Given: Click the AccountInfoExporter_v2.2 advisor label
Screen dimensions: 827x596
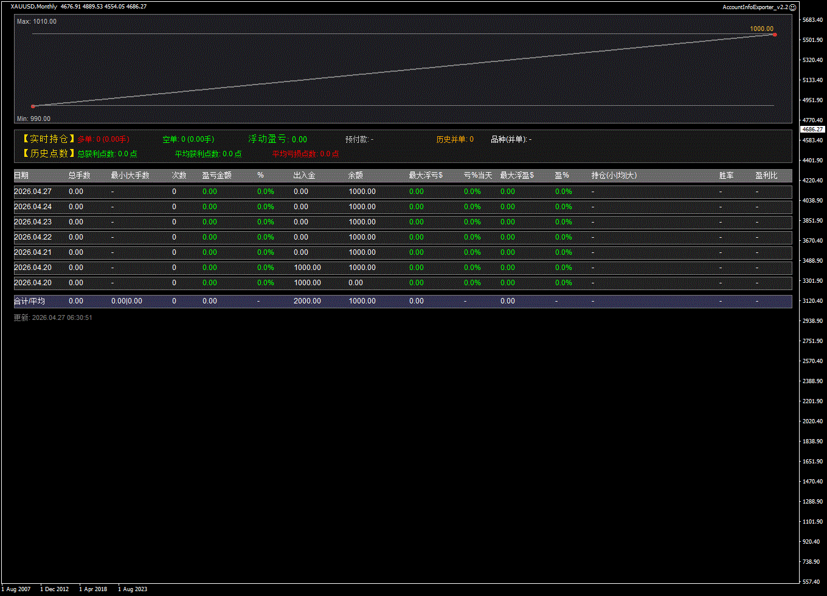Looking at the screenshot, I should 755,7.
